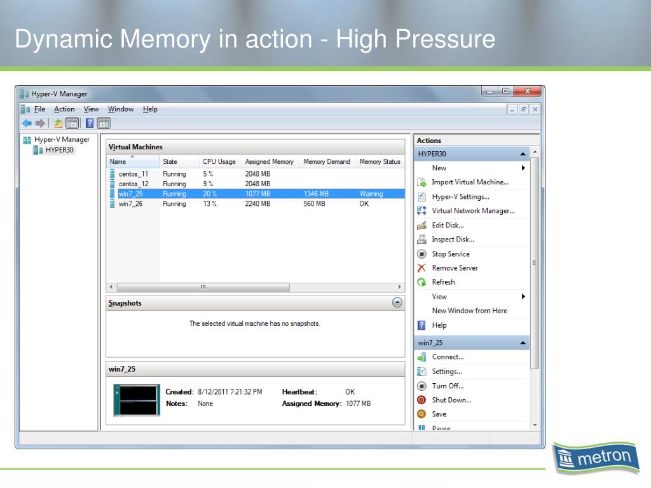Collapse the Snapshots panel
The image size is (651, 488).
coord(397,302)
